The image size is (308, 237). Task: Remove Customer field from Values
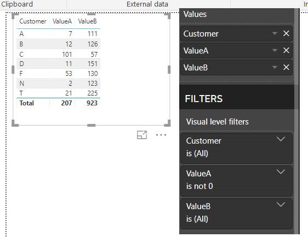tap(286, 34)
